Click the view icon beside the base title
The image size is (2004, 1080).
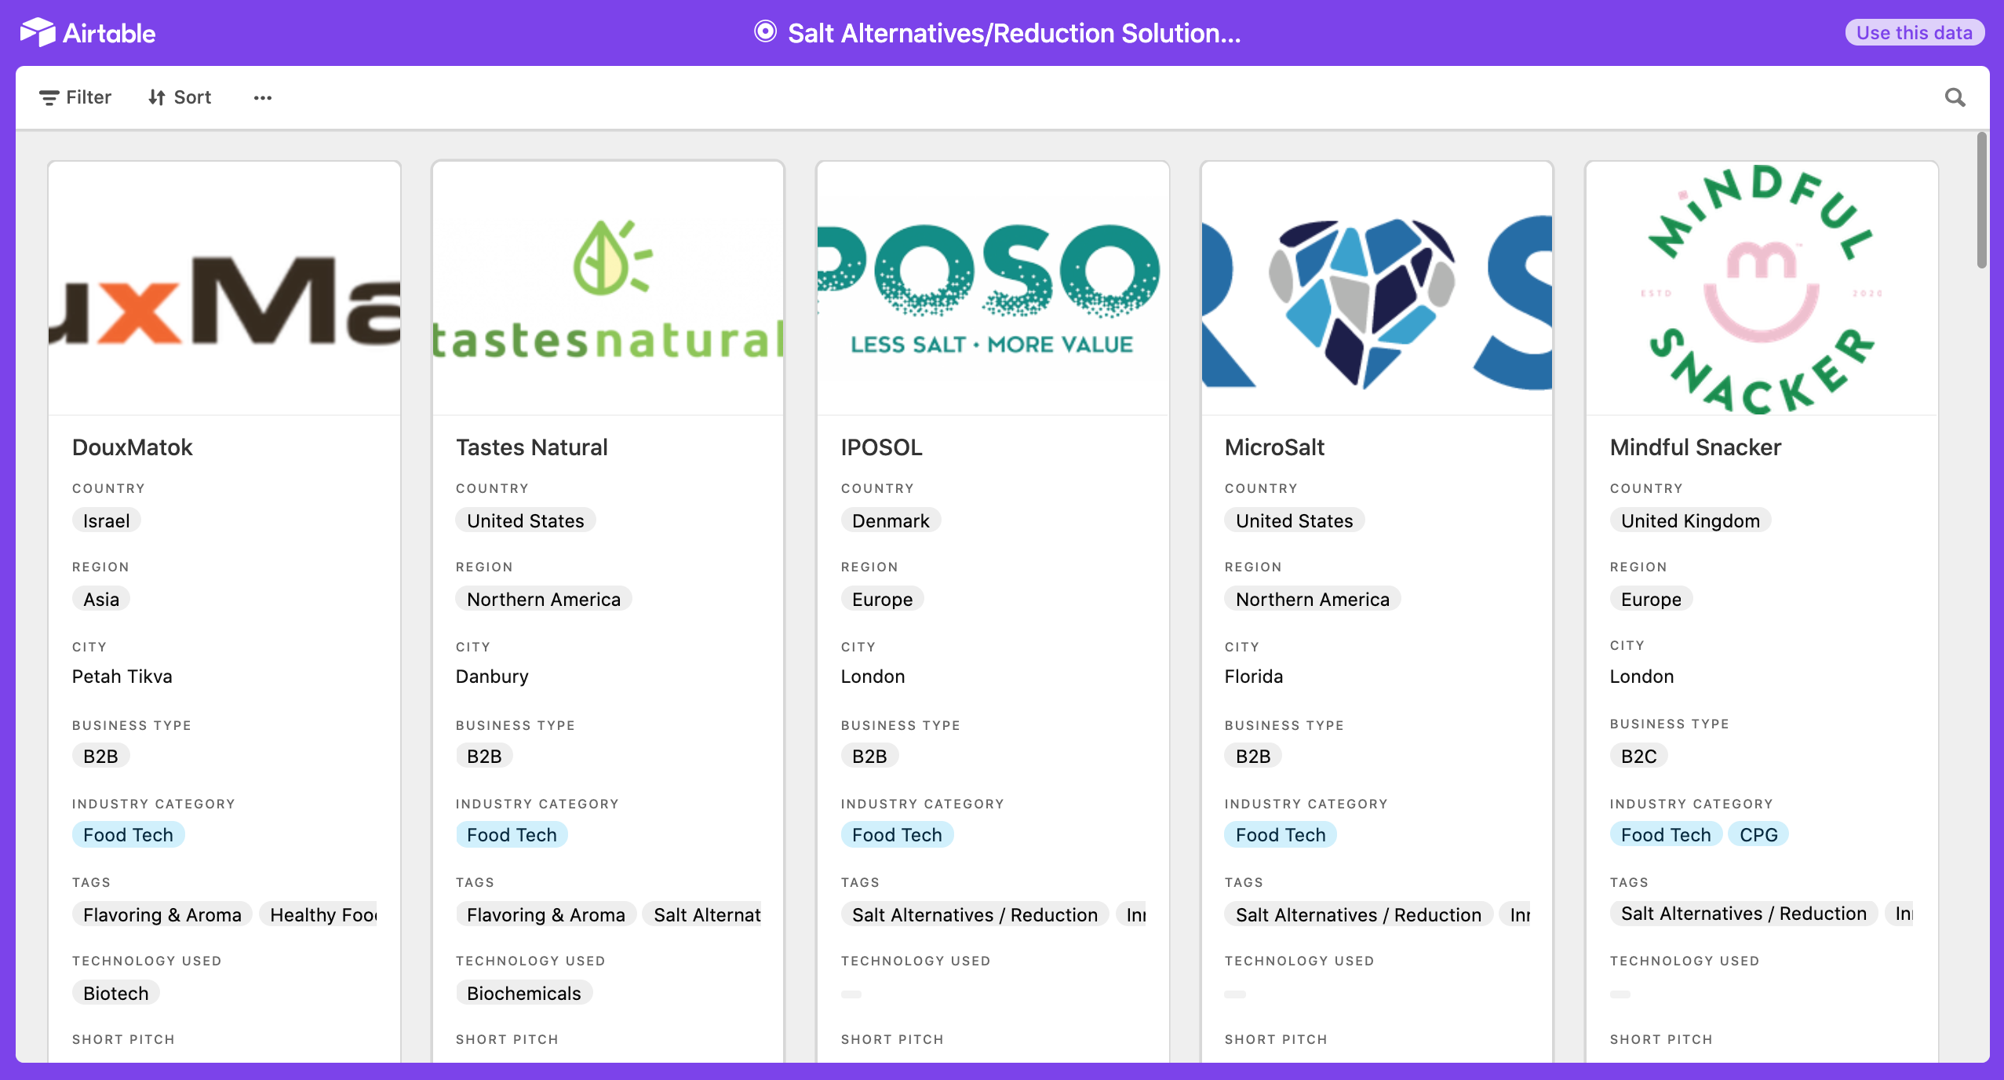(765, 32)
